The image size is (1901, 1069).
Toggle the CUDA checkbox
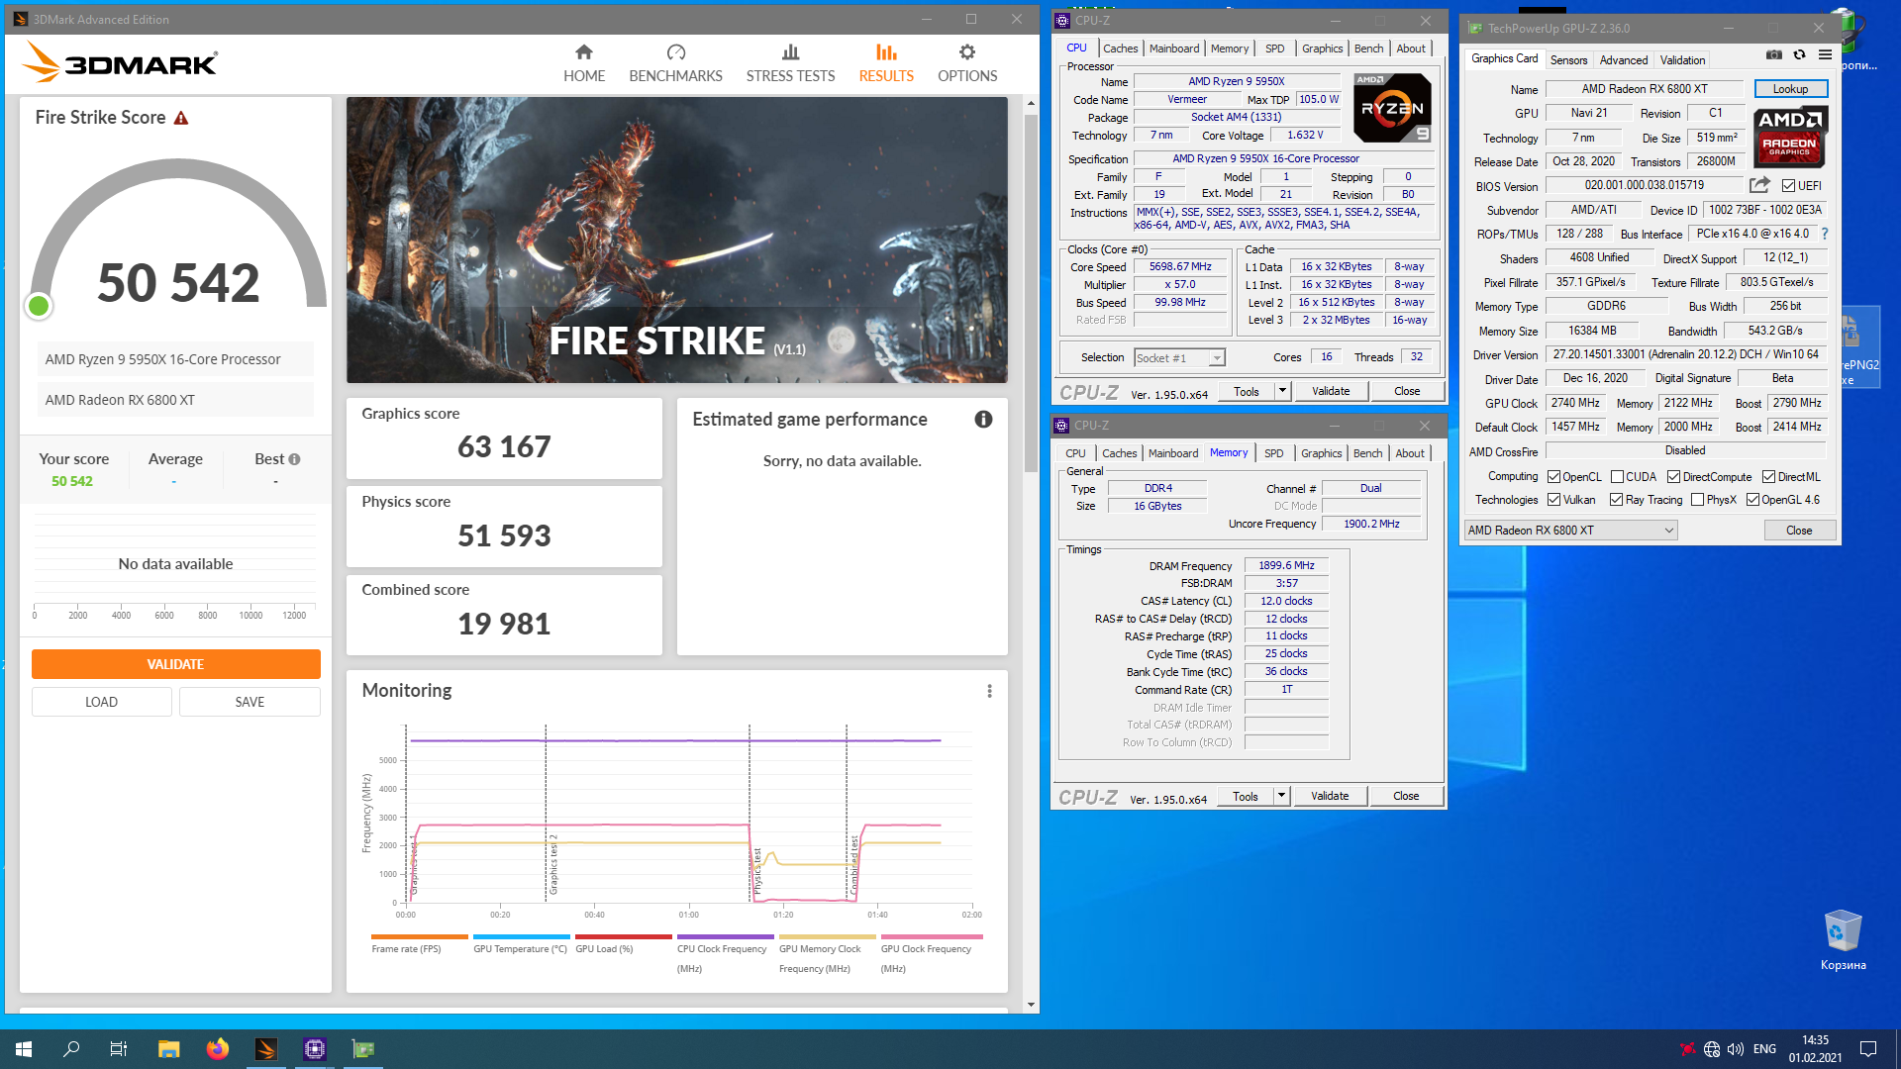coord(1617,477)
